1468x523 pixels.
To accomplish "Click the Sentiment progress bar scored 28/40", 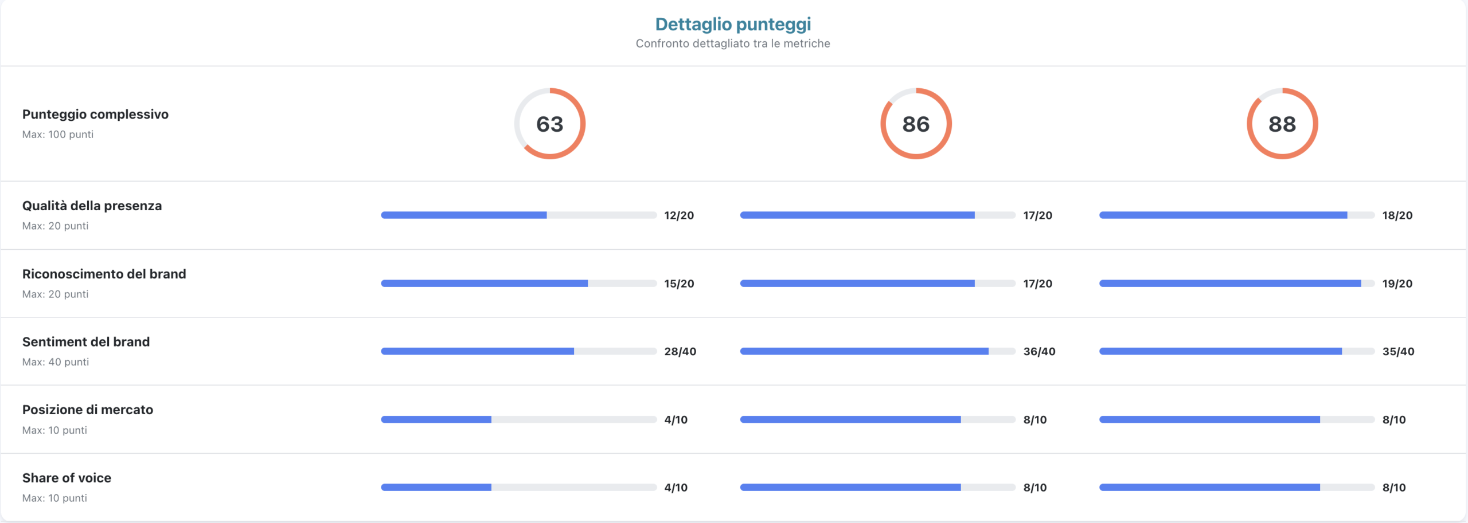I will pyautogui.click(x=518, y=351).
